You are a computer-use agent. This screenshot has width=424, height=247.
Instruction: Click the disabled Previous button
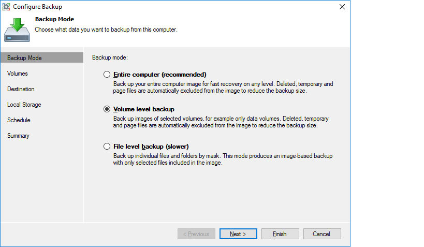[196, 234]
